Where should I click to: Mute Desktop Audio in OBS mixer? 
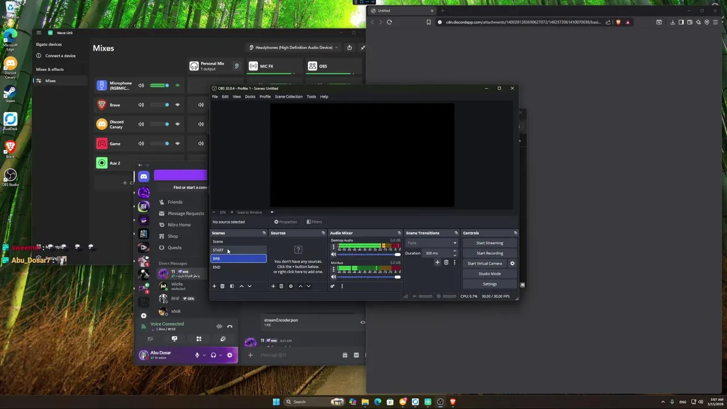(x=333, y=254)
